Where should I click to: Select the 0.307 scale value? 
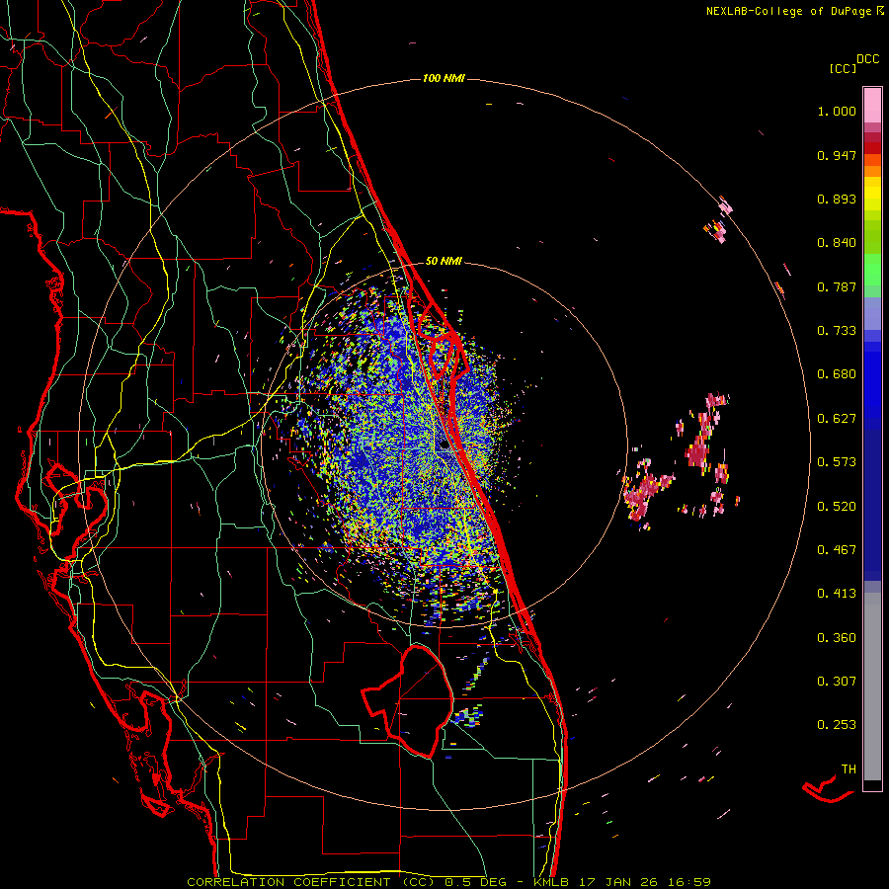point(837,682)
